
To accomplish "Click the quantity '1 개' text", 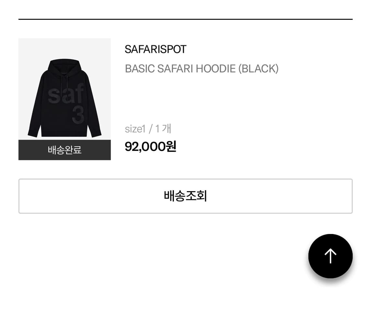I will pos(163,129).
